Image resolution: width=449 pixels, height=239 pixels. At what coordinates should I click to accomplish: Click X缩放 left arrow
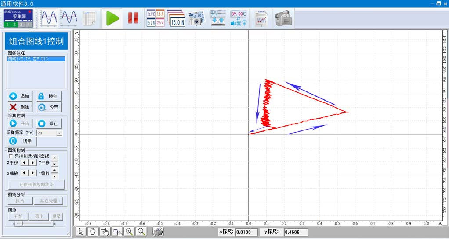point(25,173)
